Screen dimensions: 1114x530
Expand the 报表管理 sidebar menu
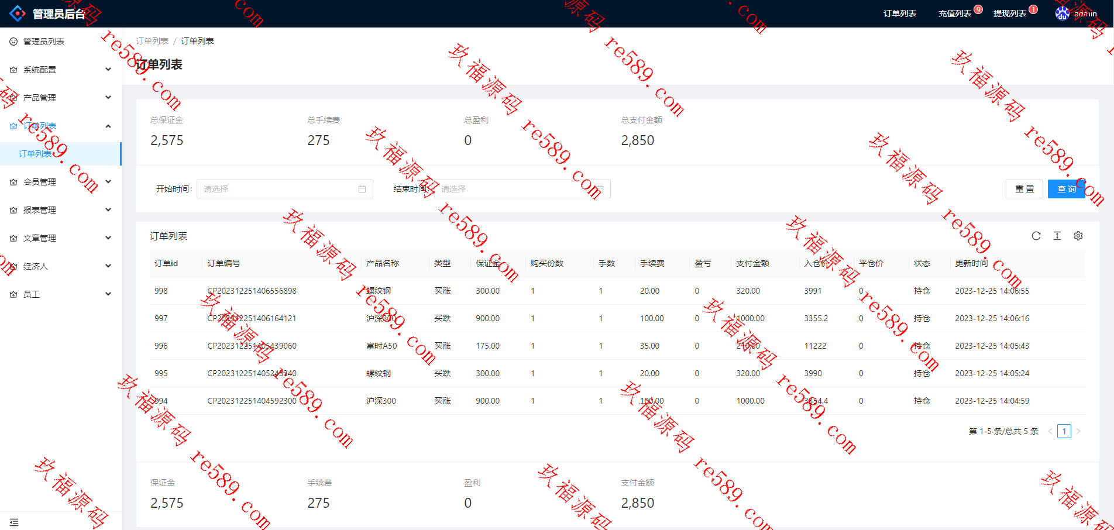pyautogui.click(x=61, y=210)
